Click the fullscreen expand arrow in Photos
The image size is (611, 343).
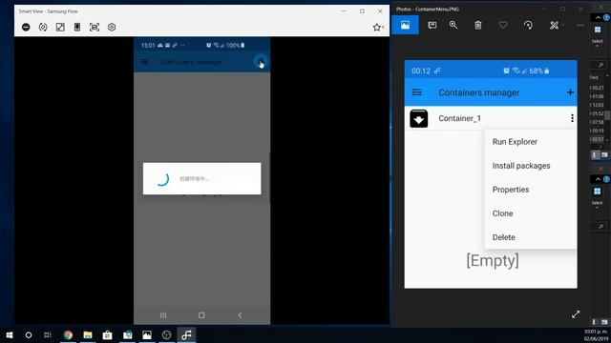click(x=576, y=314)
